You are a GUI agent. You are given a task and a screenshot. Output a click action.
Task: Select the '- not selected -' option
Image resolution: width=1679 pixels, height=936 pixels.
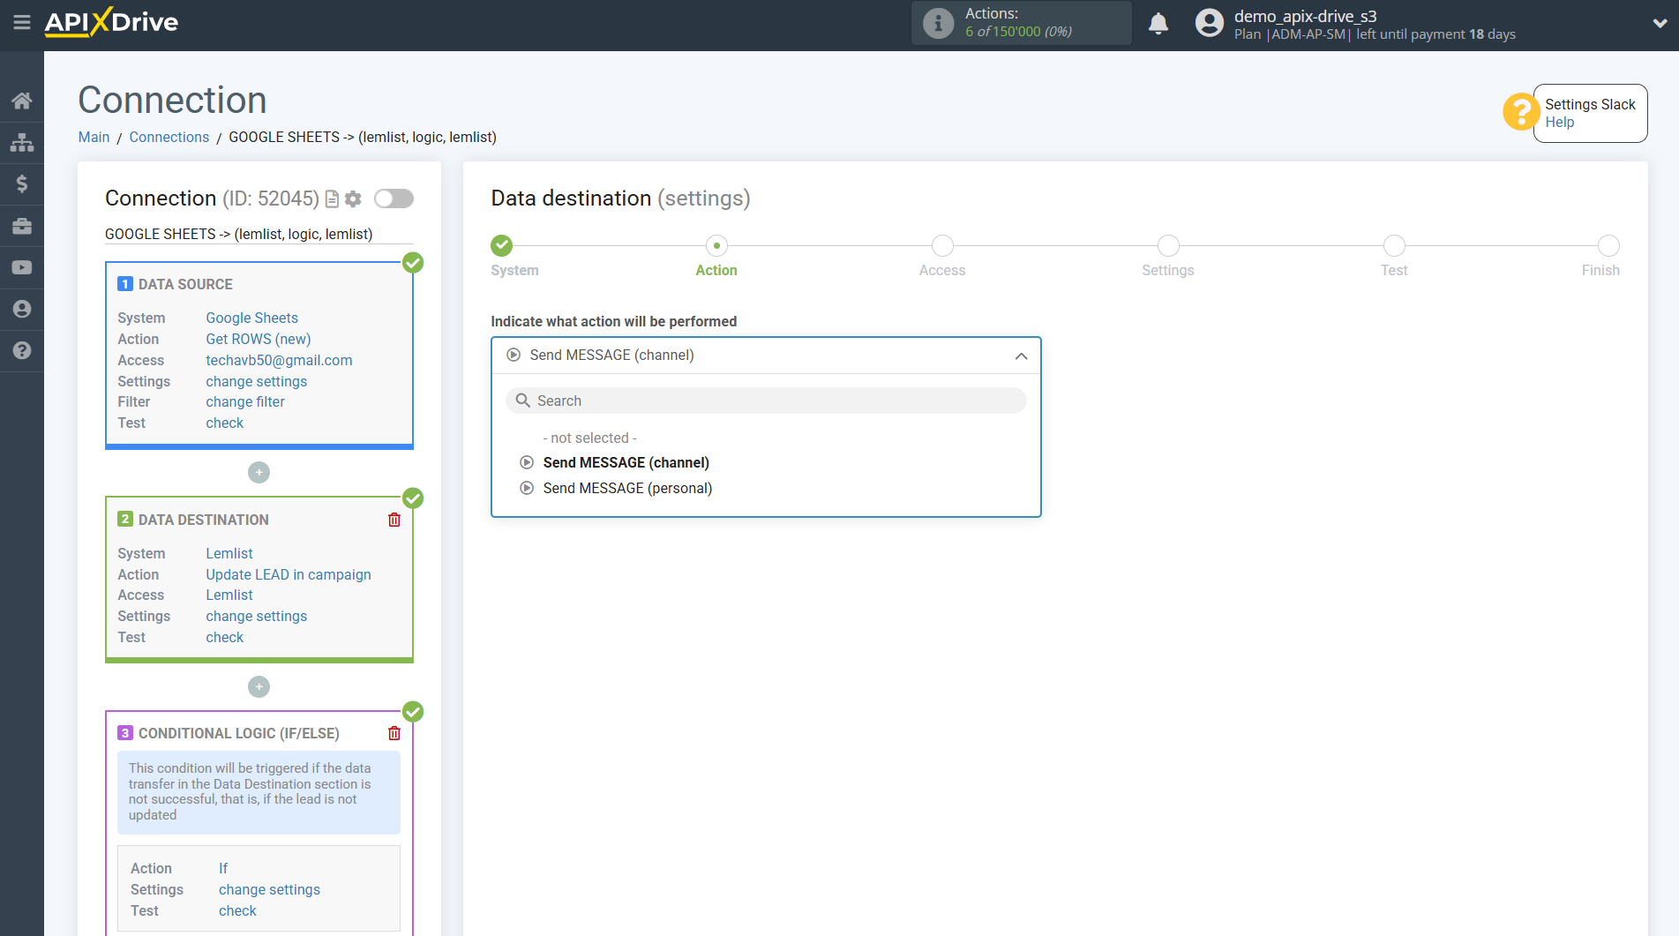[x=589, y=438]
